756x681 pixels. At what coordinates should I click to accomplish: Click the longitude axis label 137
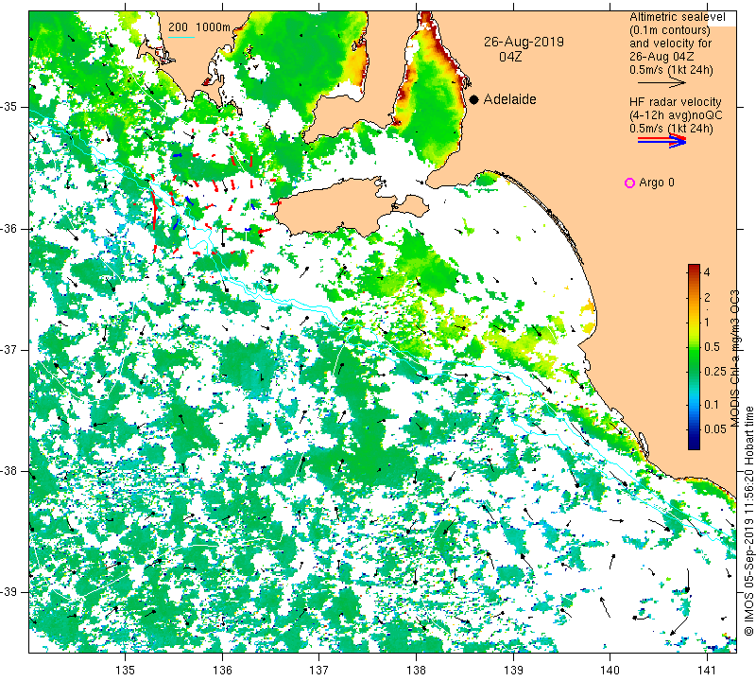coord(319,671)
